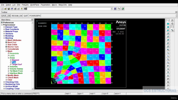Click the Raise Hidden windows icon
178x100 pixels.
tap(115, 9)
